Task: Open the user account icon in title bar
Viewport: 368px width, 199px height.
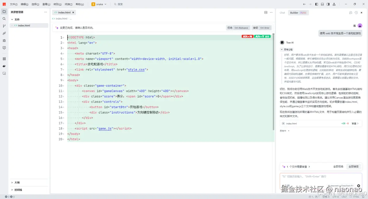Action: coord(334,4)
